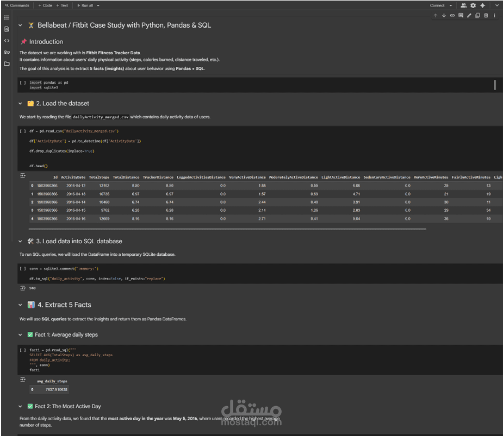Viewport: 503px width, 436px height.
Task: Mirror the cell in a tab
Action: (477, 15)
